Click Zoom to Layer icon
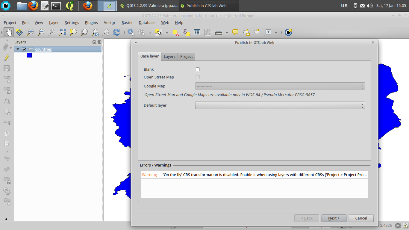Screen dimensions: 409x230 (x=84, y=32)
